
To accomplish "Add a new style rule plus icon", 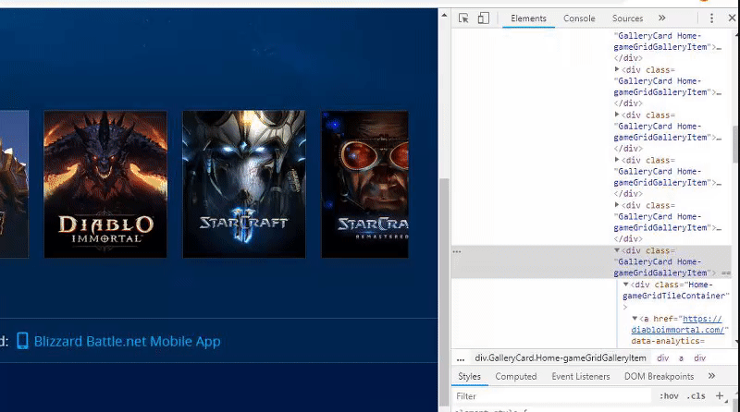I will 720,395.
